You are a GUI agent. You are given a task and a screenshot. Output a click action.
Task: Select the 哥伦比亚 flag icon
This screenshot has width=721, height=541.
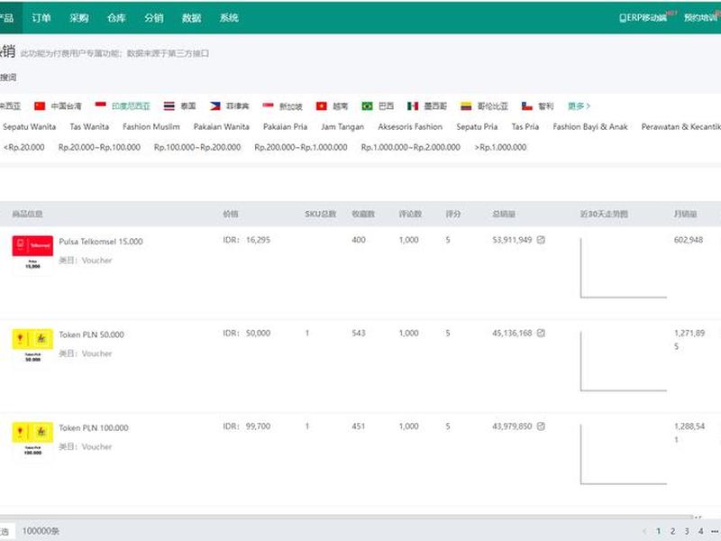[466, 106]
